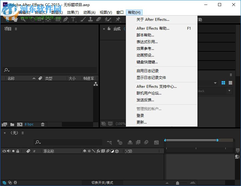Select the Eraser tool
This screenshot has height=186, width=241.
[98, 19]
